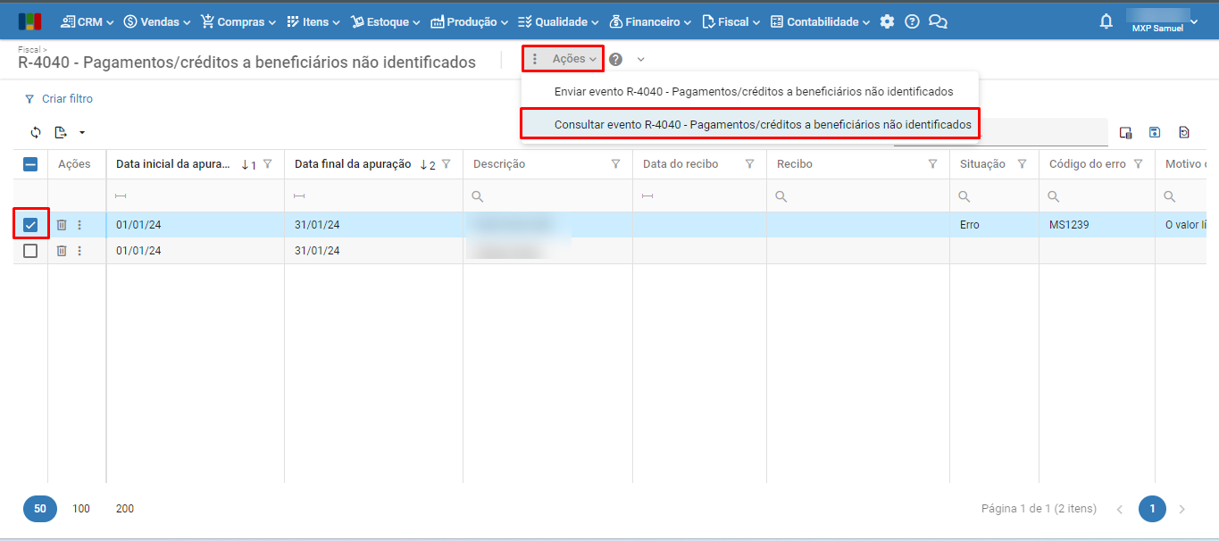1219x541 pixels.
Task: Open the chat bubbles icon
Action: point(938,21)
